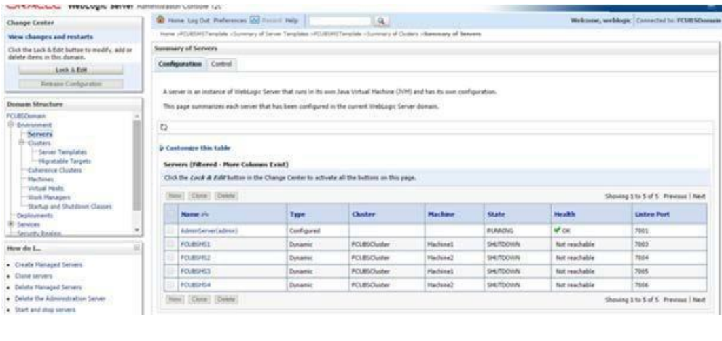Select Migratable Targets tree item
The width and height of the screenshot is (722, 341).
(65, 161)
